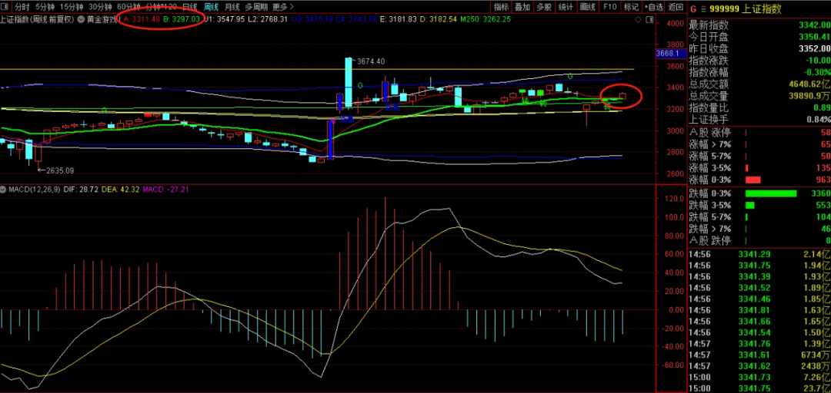Click the 14:57 tick row 3341.61
This screenshot has width=831, height=393.
click(x=759, y=355)
